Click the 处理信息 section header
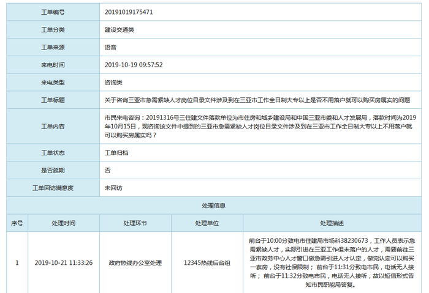Image resolution: width=429 pixels, height=293 pixels. tap(214, 206)
